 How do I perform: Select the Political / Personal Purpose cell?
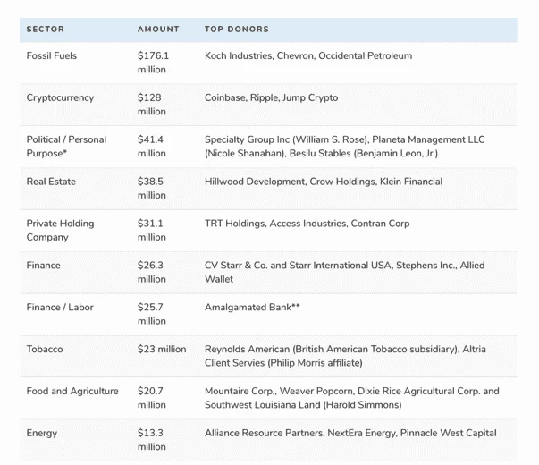[66, 147]
